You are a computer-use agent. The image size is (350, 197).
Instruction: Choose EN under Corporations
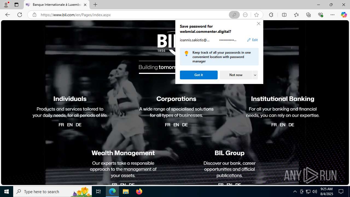tap(176, 125)
